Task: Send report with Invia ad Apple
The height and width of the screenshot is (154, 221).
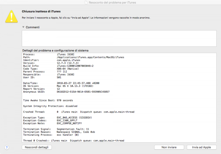Action: coord(199,147)
